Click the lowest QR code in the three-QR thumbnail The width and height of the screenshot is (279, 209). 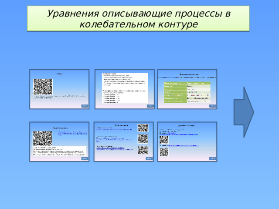click(x=143, y=150)
